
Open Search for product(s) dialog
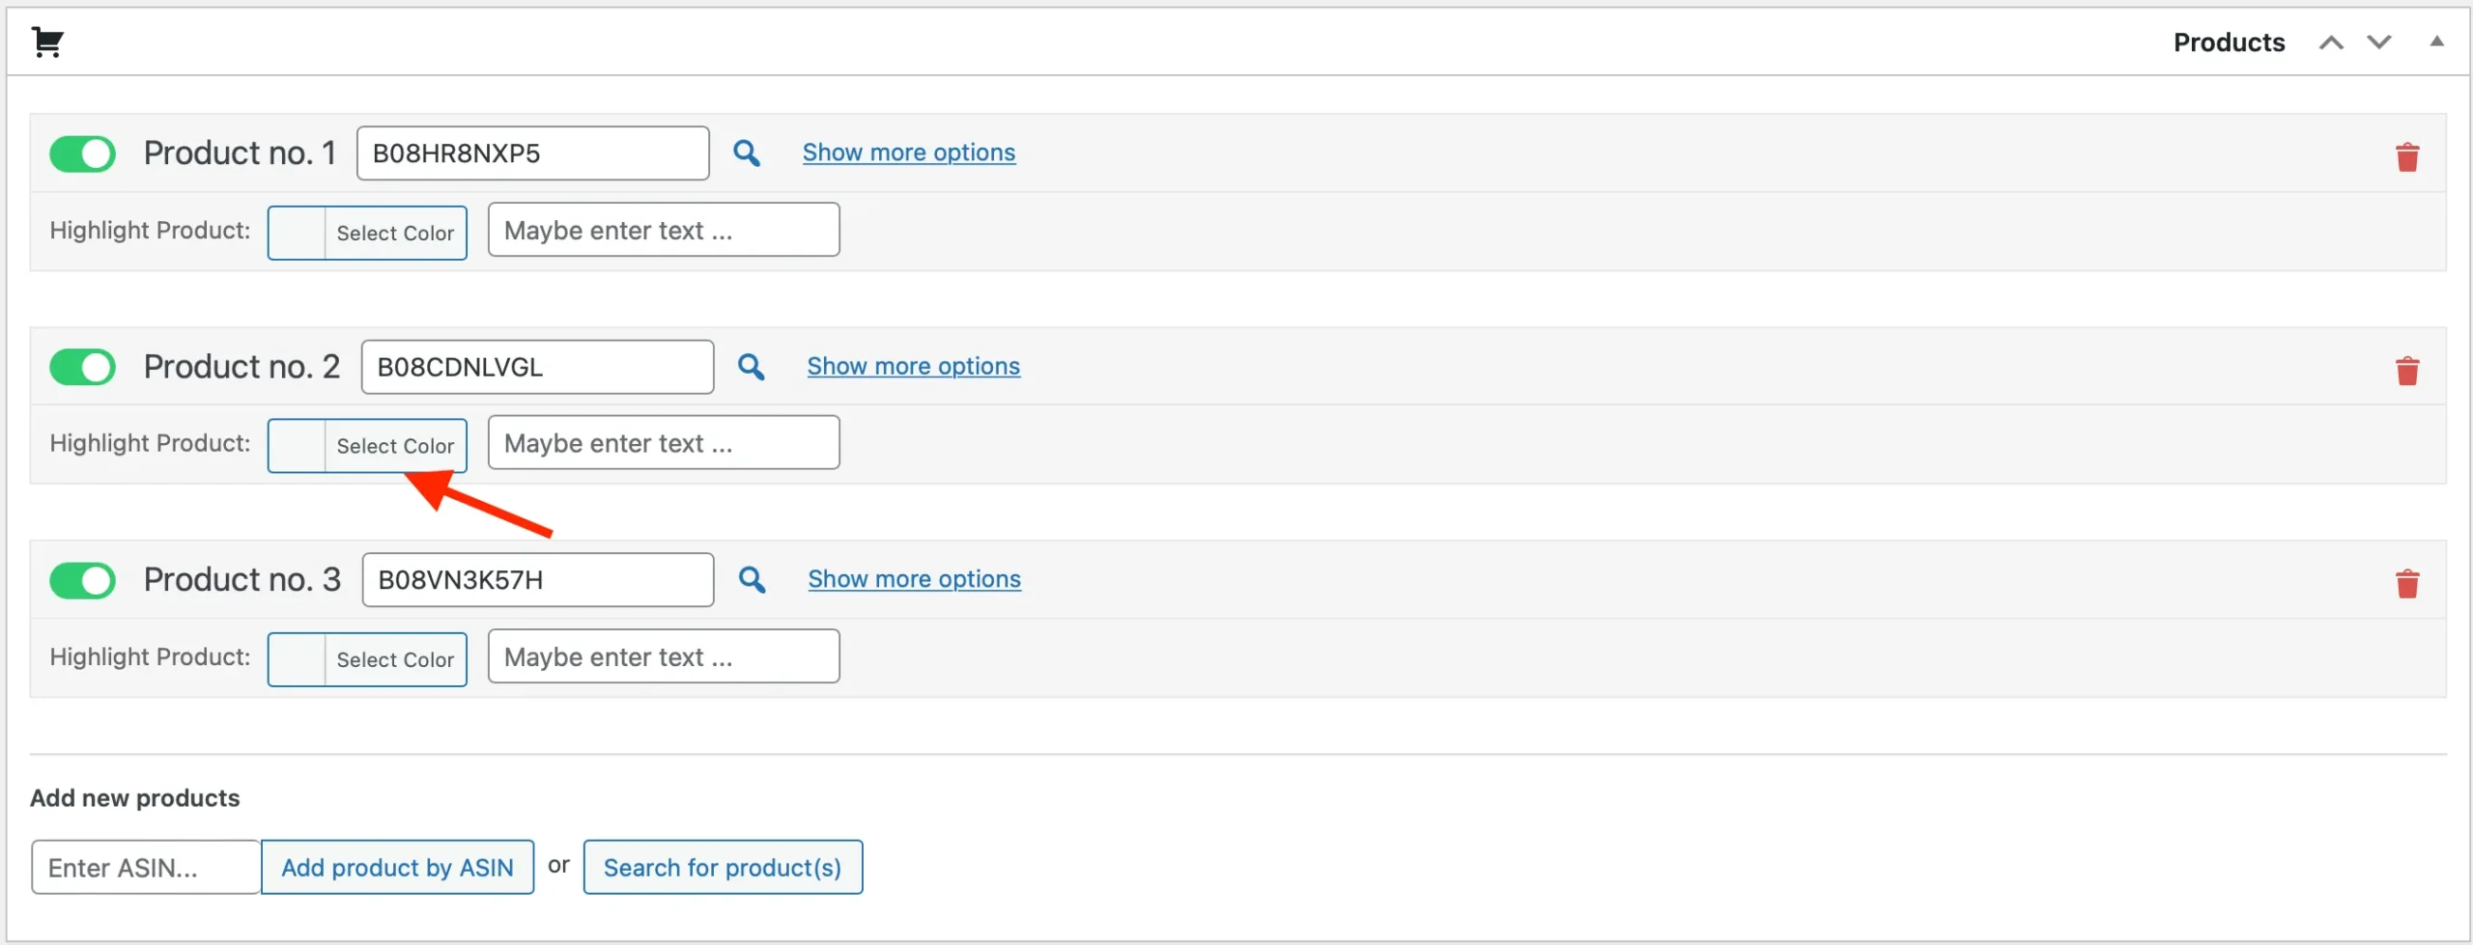[722, 867]
